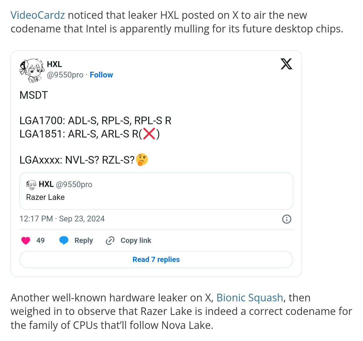Click the Read 7 replies button

pos(156,260)
